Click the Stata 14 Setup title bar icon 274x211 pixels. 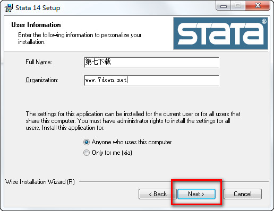pyautogui.click(x=8, y=8)
